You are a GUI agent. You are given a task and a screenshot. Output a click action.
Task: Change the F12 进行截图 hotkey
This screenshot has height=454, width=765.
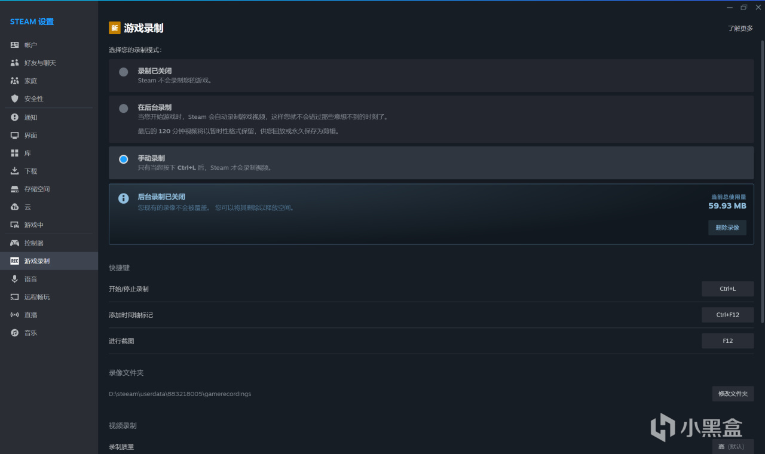point(727,340)
